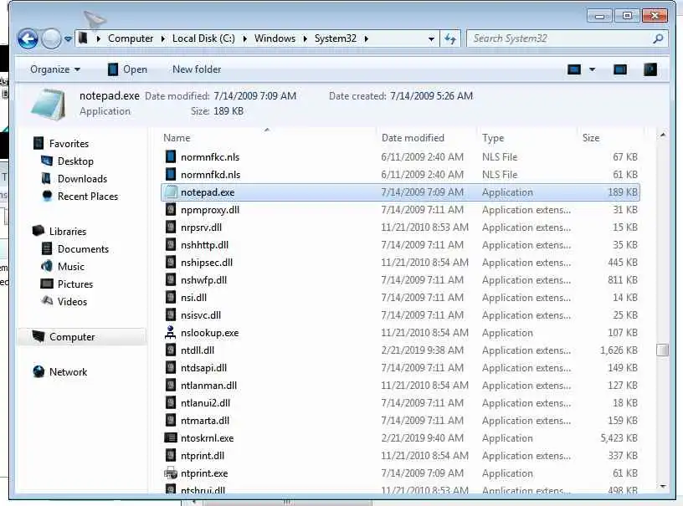
Task: Open the Music library
Action: [71, 267]
